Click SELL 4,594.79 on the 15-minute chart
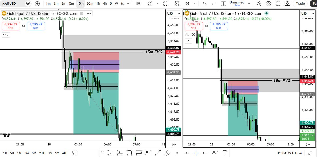This screenshot has height=157, width=317. 194,26
